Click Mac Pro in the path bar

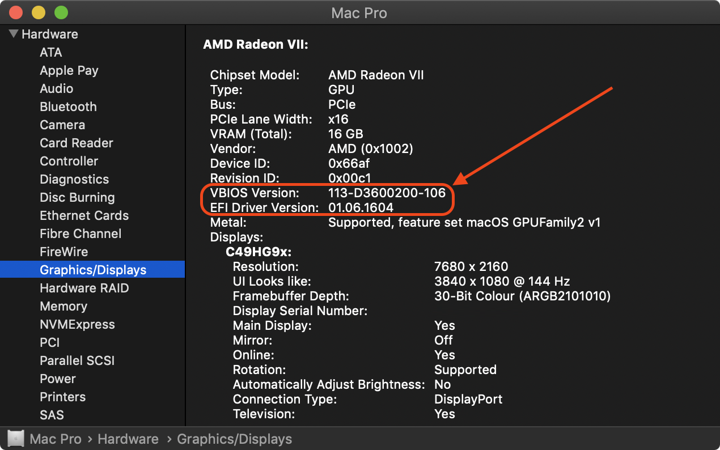point(56,439)
